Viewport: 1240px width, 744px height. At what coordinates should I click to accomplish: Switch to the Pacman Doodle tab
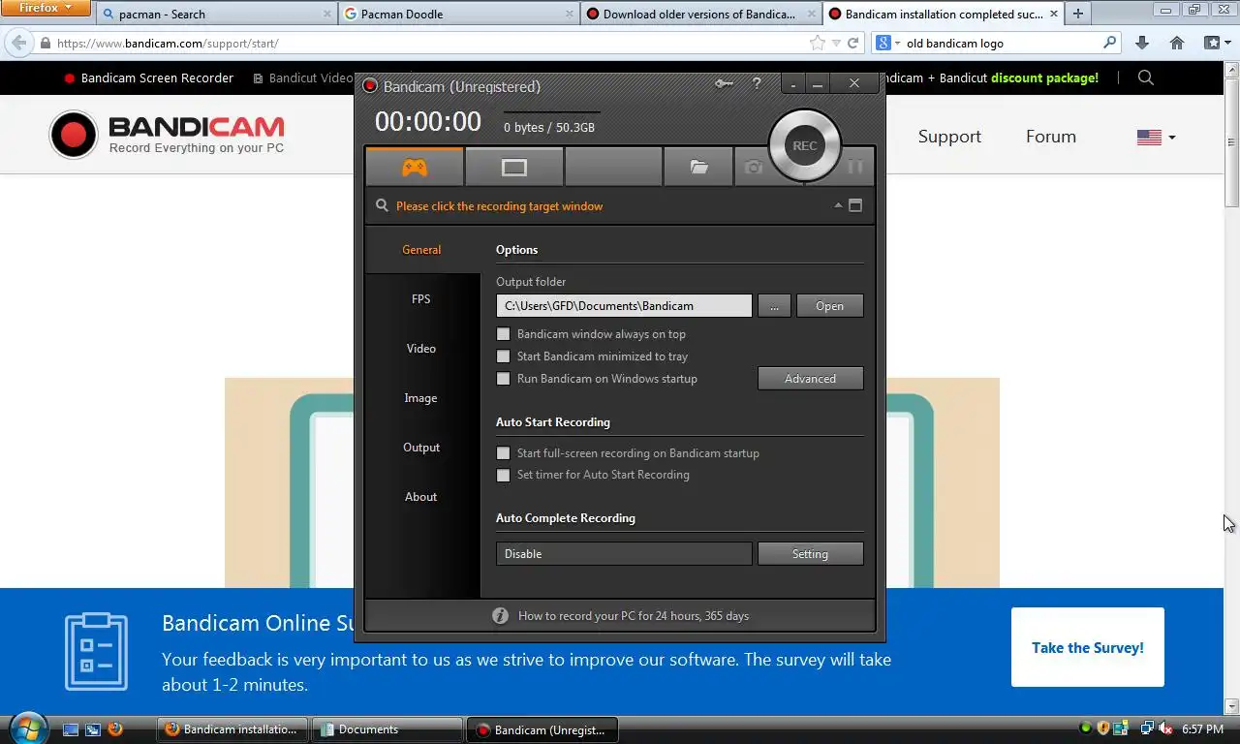tap(458, 14)
